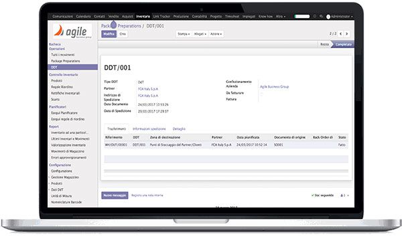This screenshot has height=245, width=402.
Task: Select the Bozza status stage
Action: click(x=324, y=44)
